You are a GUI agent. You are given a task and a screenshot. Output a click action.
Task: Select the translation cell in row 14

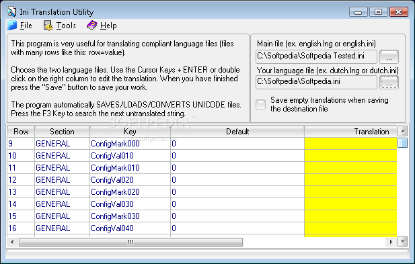tap(350, 204)
